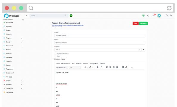Expand the Продажи sidebar section
This screenshot has width=177, height=107.
coord(22,38)
